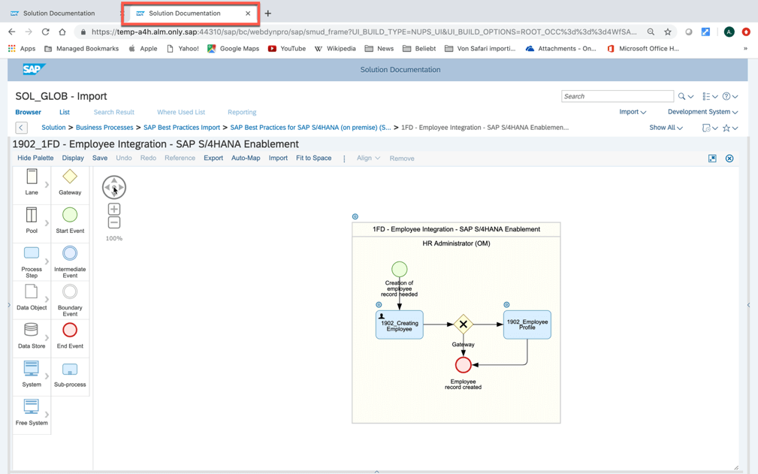Image resolution: width=758 pixels, height=474 pixels.
Task: Select the Data Store palette shape
Action: 32,336
